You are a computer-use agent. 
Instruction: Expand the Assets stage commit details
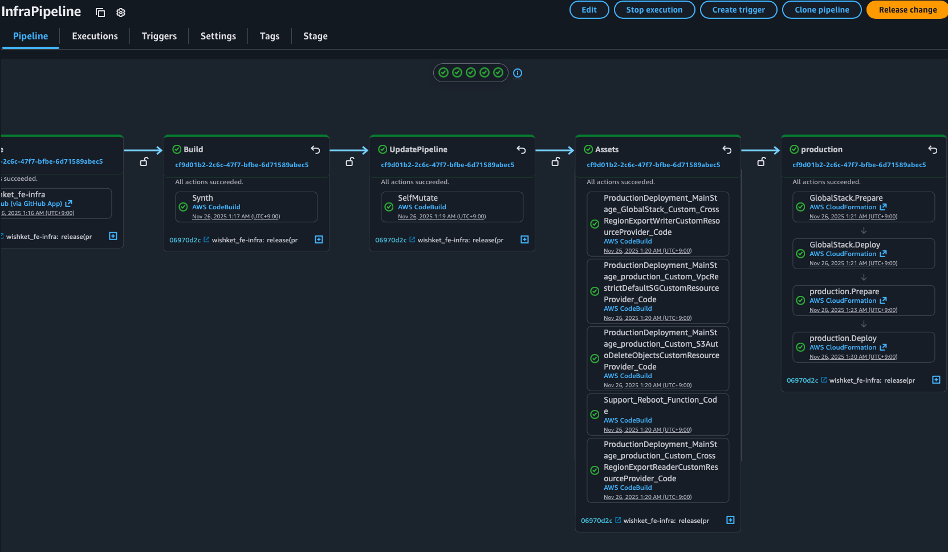(730, 520)
